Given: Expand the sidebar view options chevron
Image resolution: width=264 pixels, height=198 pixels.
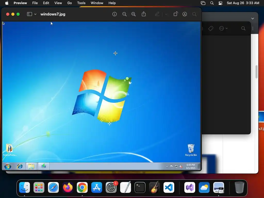Looking at the screenshot, I should (x=35, y=14).
